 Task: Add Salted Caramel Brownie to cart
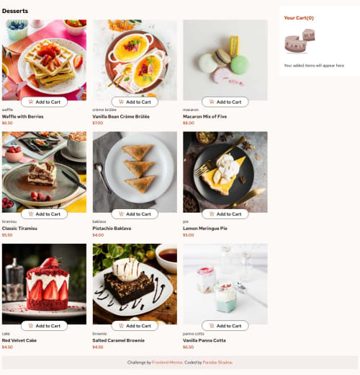135,326
